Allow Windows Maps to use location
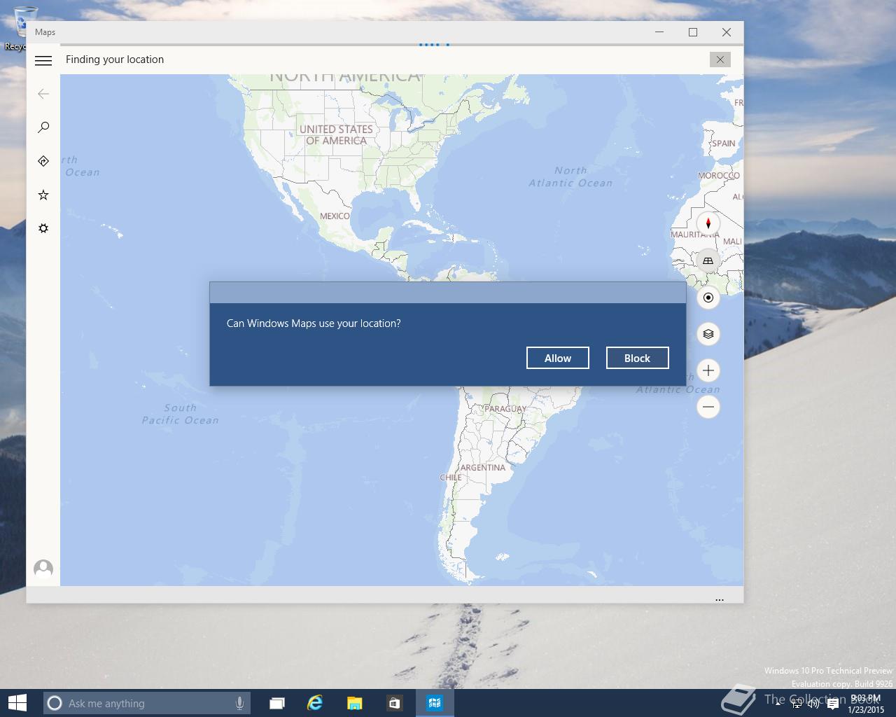The width and height of the screenshot is (896, 717). point(558,358)
